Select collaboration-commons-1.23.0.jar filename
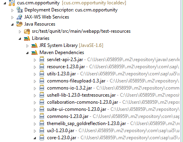 tap(82, 102)
